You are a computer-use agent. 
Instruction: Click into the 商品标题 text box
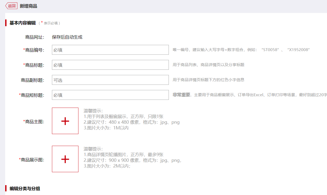pyautogui.click(x=110, y=65)
